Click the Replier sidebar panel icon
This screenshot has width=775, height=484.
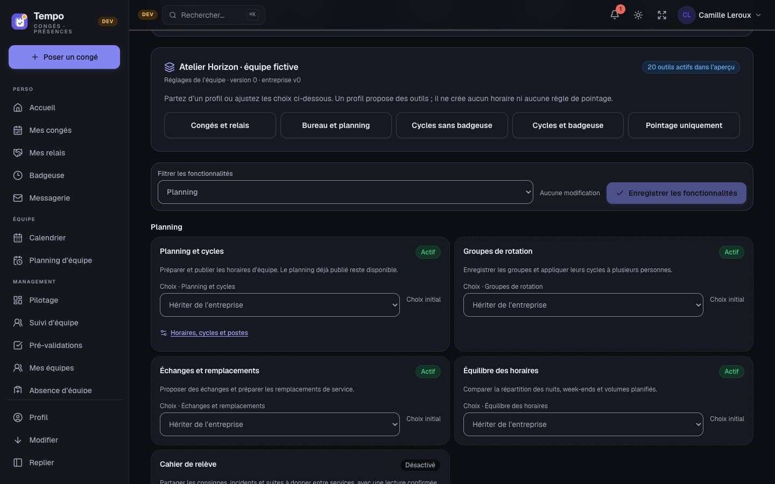pos(18,462)
